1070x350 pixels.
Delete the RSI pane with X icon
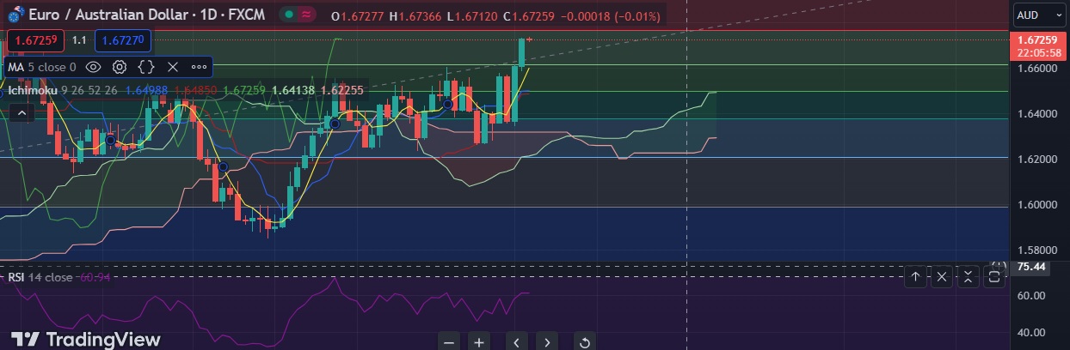[x=942, y=276]
